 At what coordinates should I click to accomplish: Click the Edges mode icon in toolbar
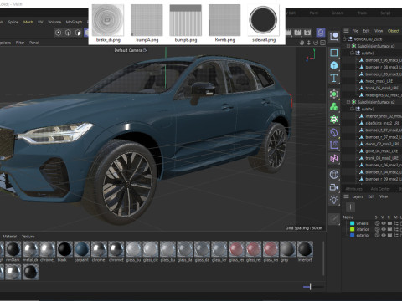click(68, 33)
